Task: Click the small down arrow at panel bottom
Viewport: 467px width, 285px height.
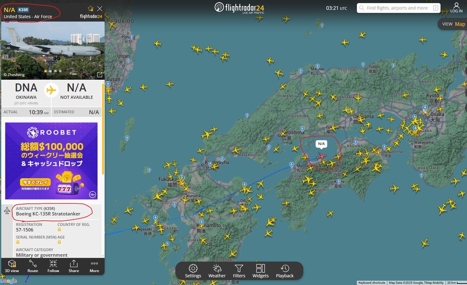Action: (103, 256)
